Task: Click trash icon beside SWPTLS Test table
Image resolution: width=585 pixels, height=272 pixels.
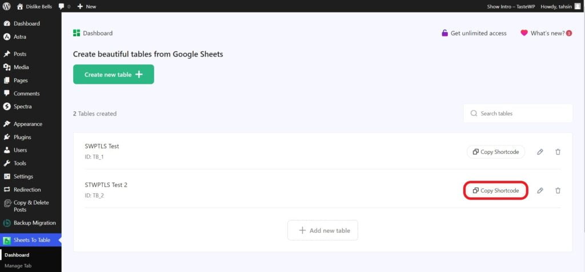Action: coord(558,152)
